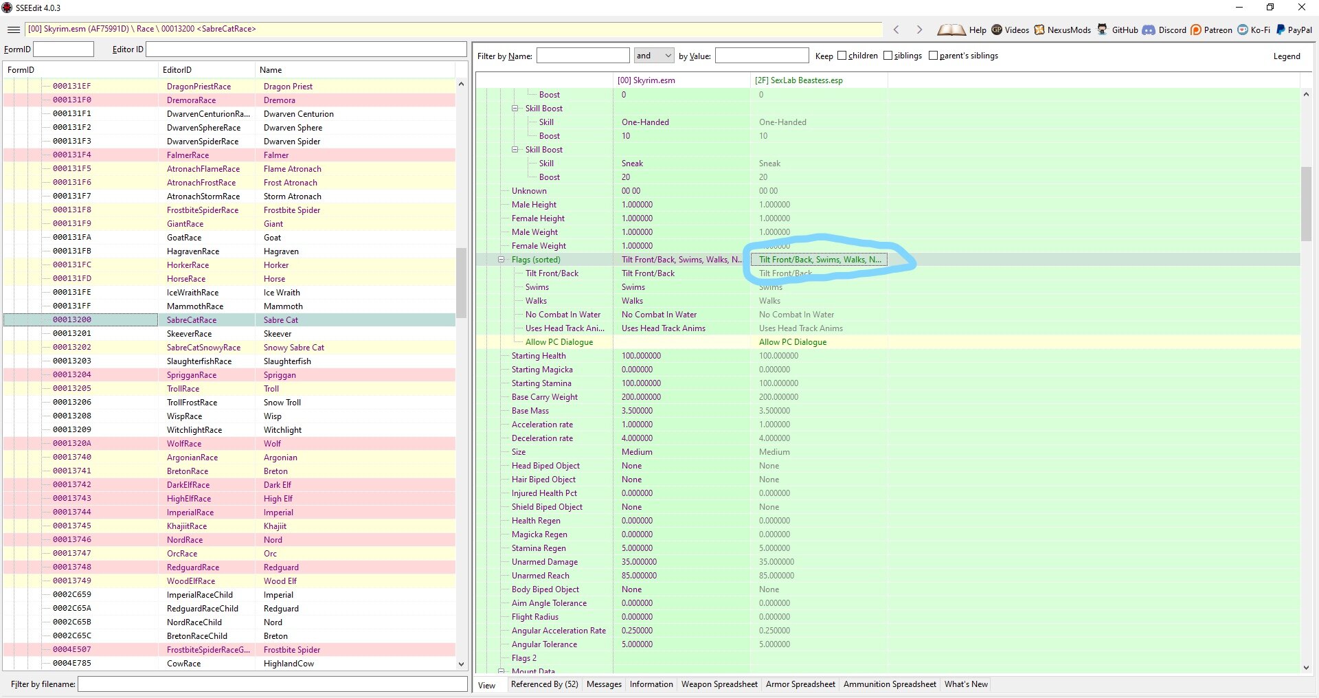Enable the parent's siblings checkbox
Viewport: 1319px width, 698px height.
pos(933,56)
